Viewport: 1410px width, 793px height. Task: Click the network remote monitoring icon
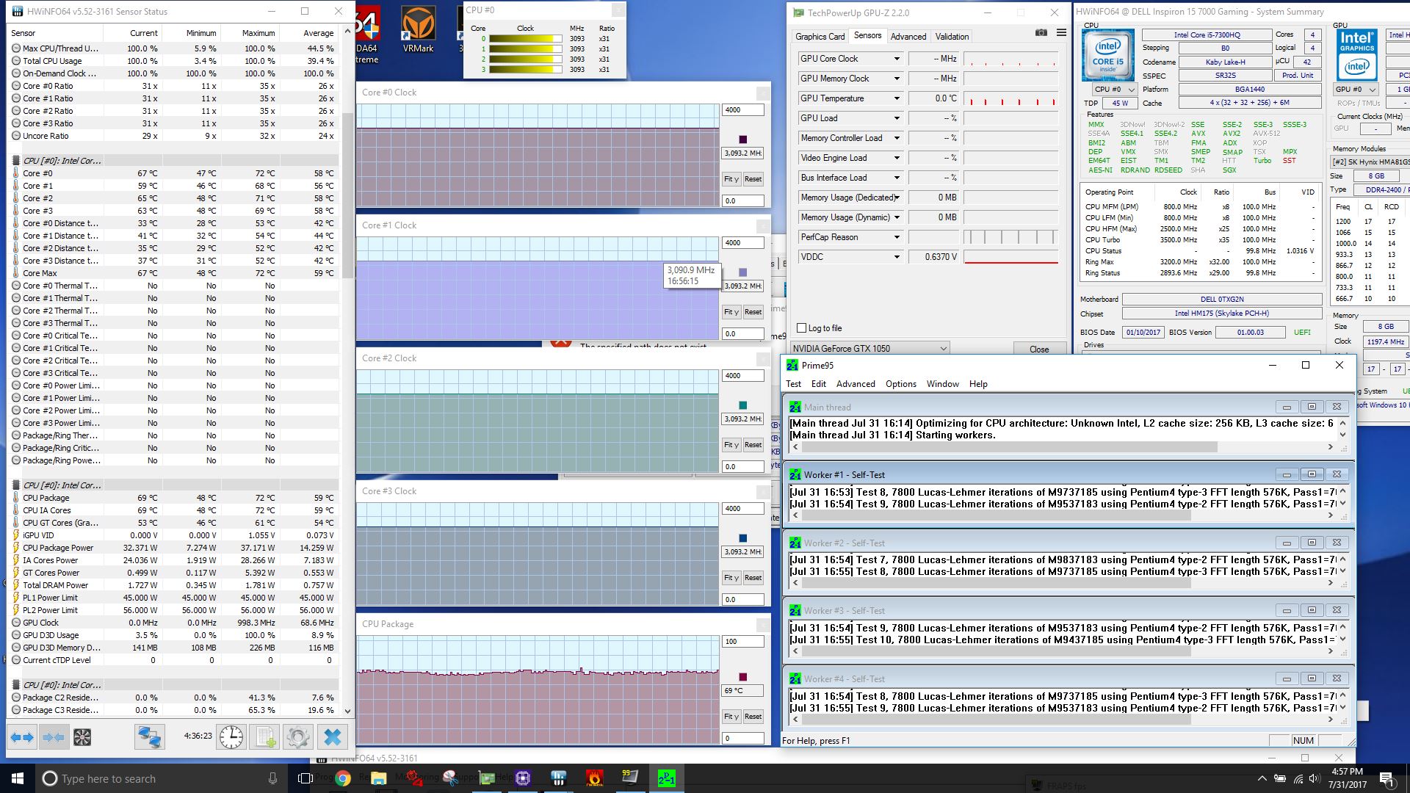click(x=149, y=737)
